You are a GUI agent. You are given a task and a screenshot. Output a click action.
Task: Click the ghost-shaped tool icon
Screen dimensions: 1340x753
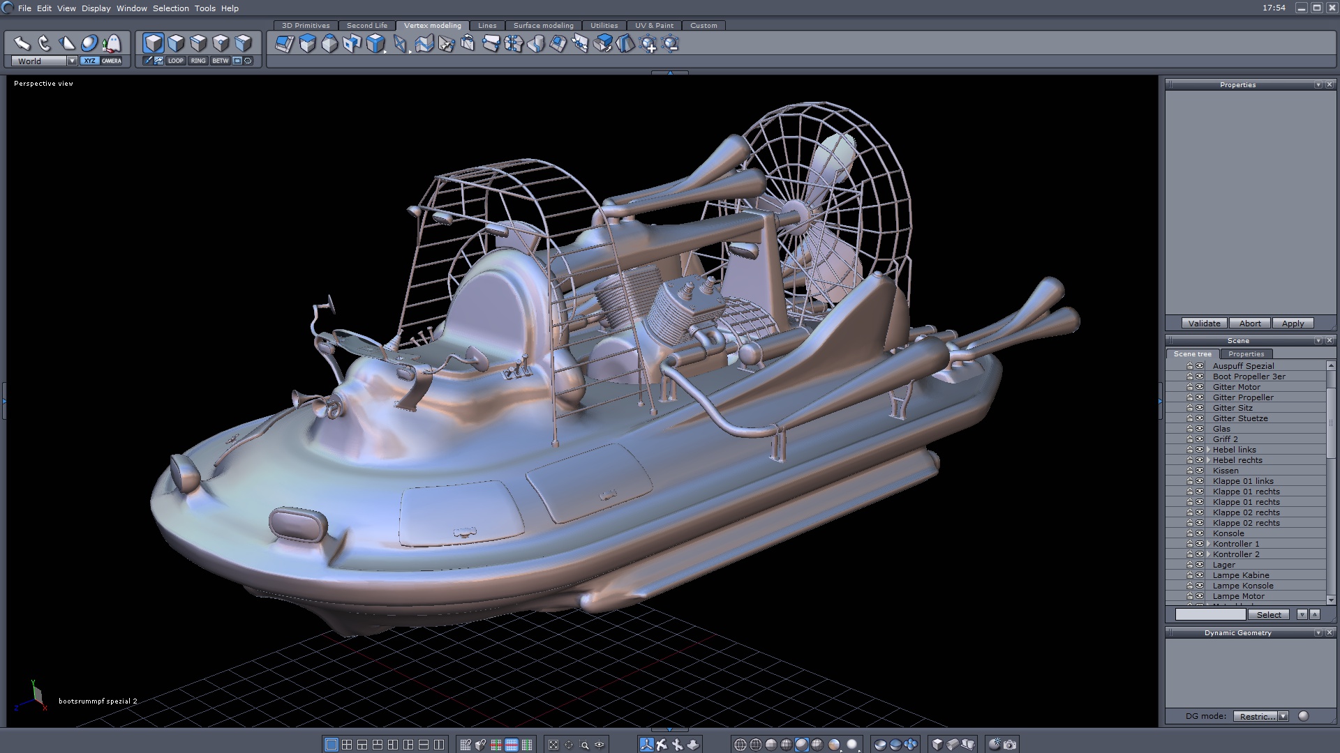click(x=111, y=43)
